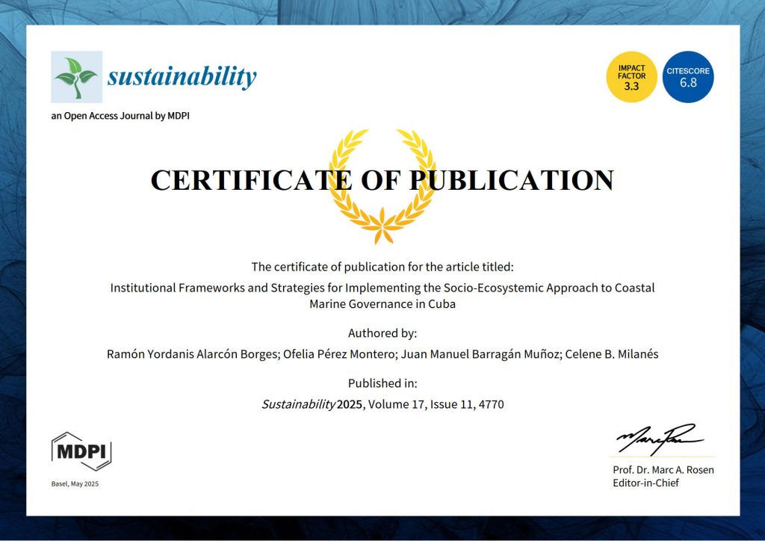765x541 pixels.
Task: Select author name Juan Manuel Barragán Muñoz
Action: coord(481,354)
